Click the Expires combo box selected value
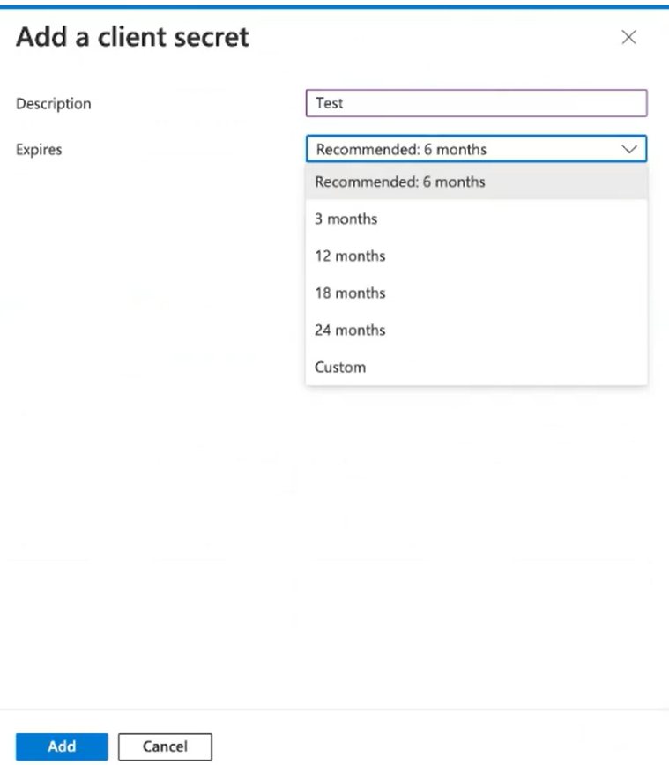Viewport: 669px width, 765px height. point(401,150)
